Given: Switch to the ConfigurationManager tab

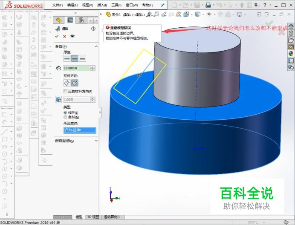Looking at the screenshot, I should point(81,20).
